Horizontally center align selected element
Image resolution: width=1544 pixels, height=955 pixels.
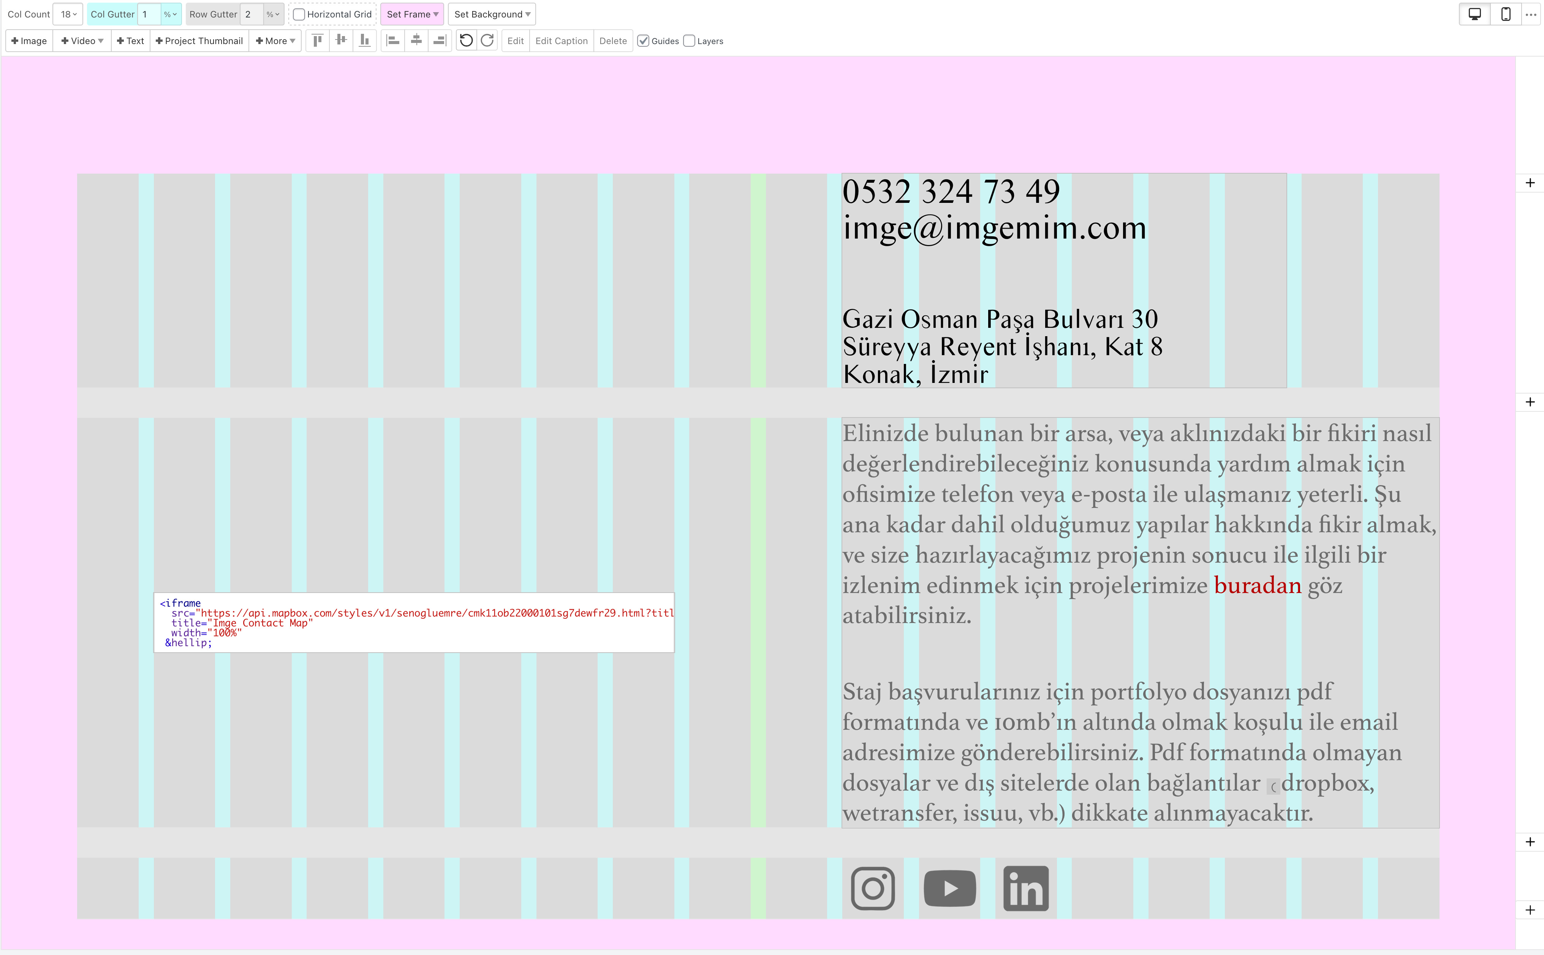tap(416, 40)
